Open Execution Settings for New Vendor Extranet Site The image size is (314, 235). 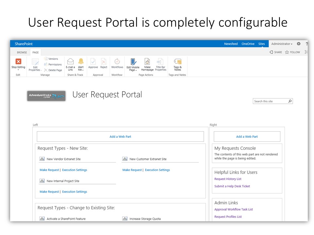75,170
